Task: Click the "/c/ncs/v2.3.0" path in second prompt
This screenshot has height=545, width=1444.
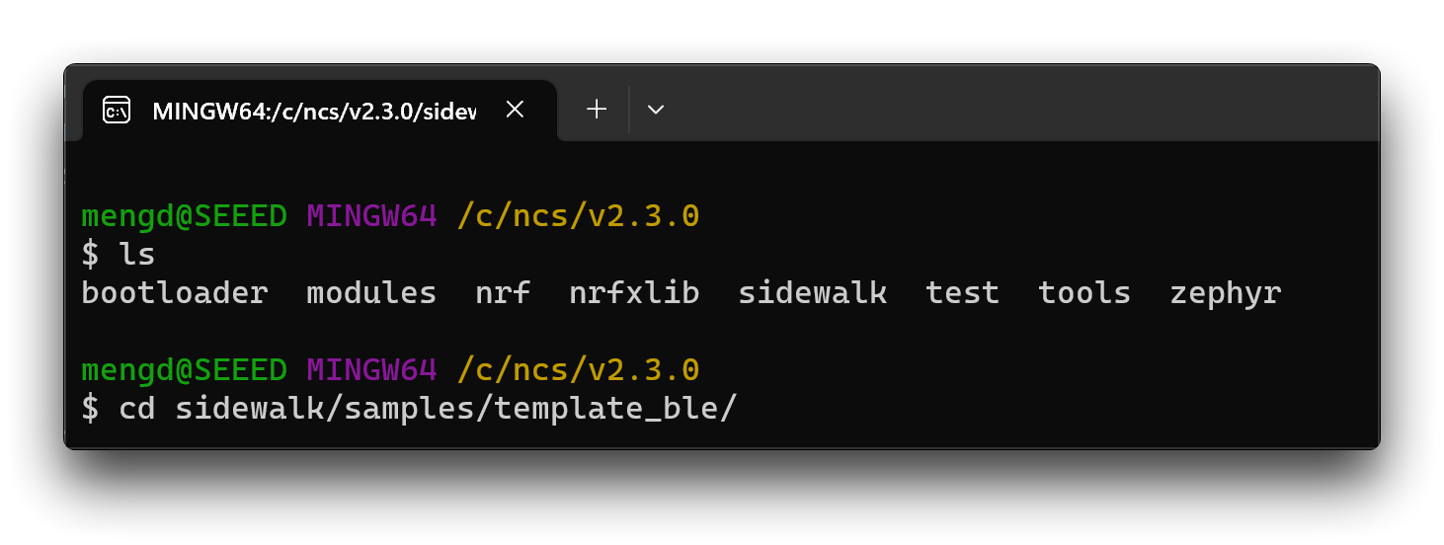Action: coord(578,370)
